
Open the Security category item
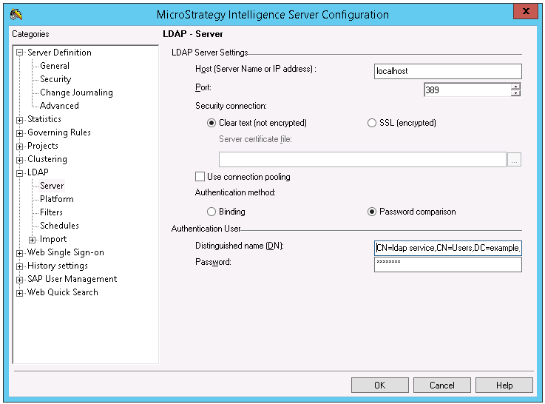[x=55, y=79]
